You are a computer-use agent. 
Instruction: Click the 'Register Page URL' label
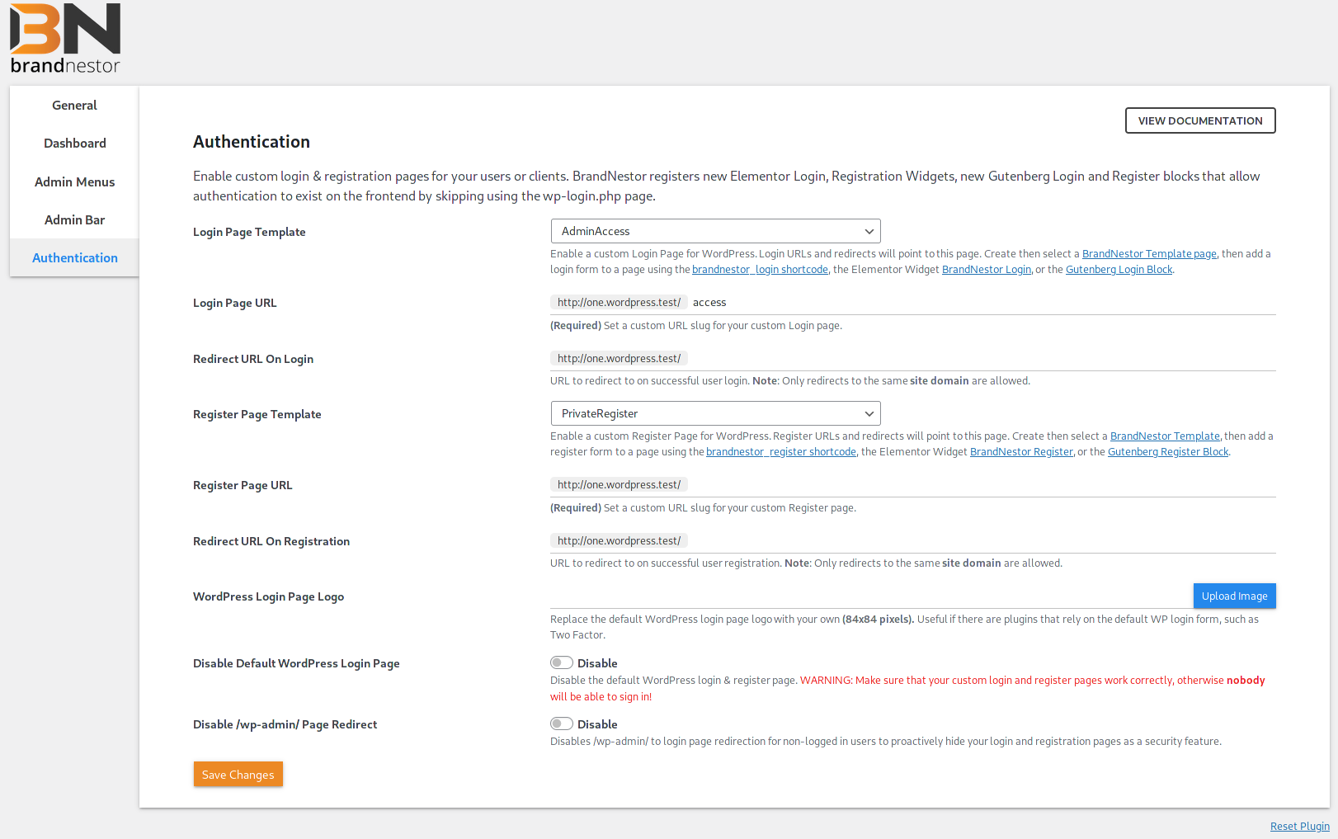[243, 485]
